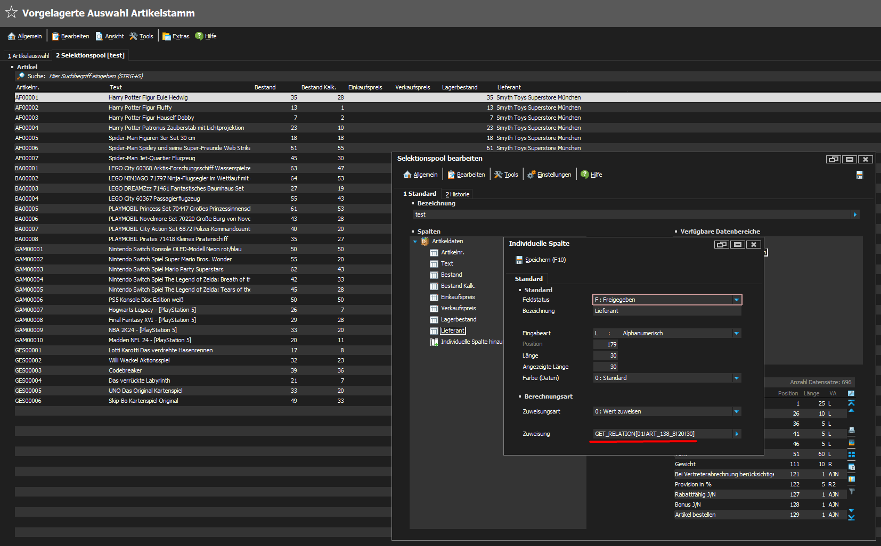This screenshot has height=546, width=881.
Task: Select the Artikel bestellen data range row
Action: 761,515
